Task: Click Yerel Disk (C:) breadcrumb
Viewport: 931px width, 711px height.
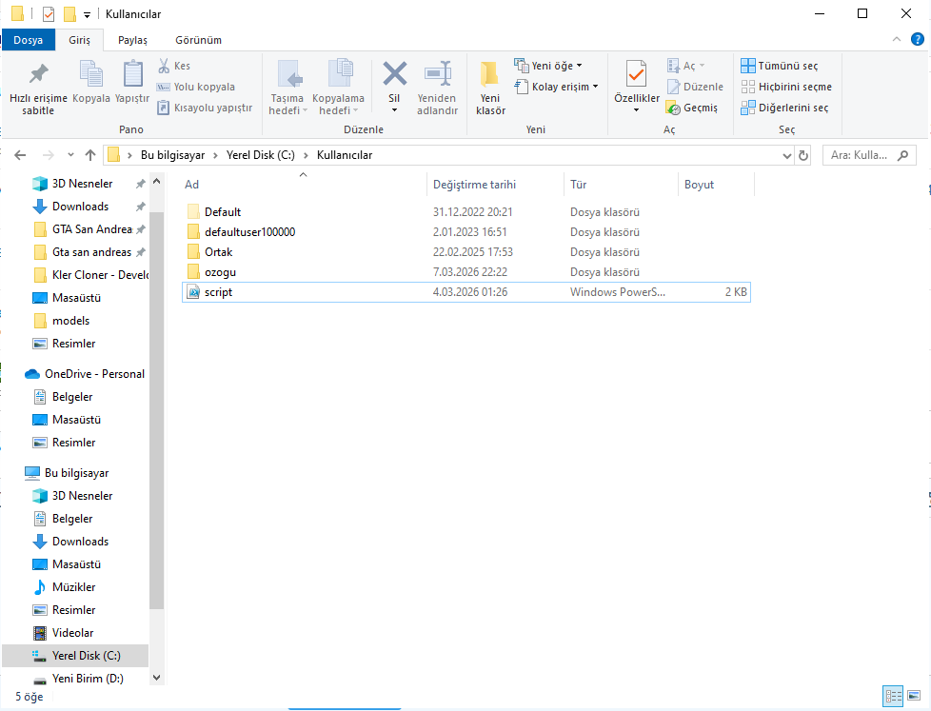Action: tap(261, 155)
